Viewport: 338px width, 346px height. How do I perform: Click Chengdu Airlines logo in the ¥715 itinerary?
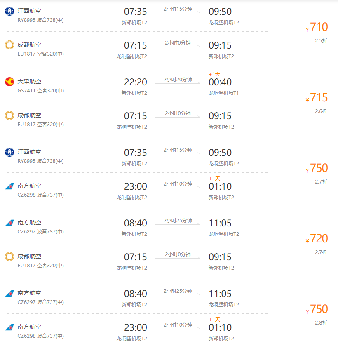tap(9, 115)
